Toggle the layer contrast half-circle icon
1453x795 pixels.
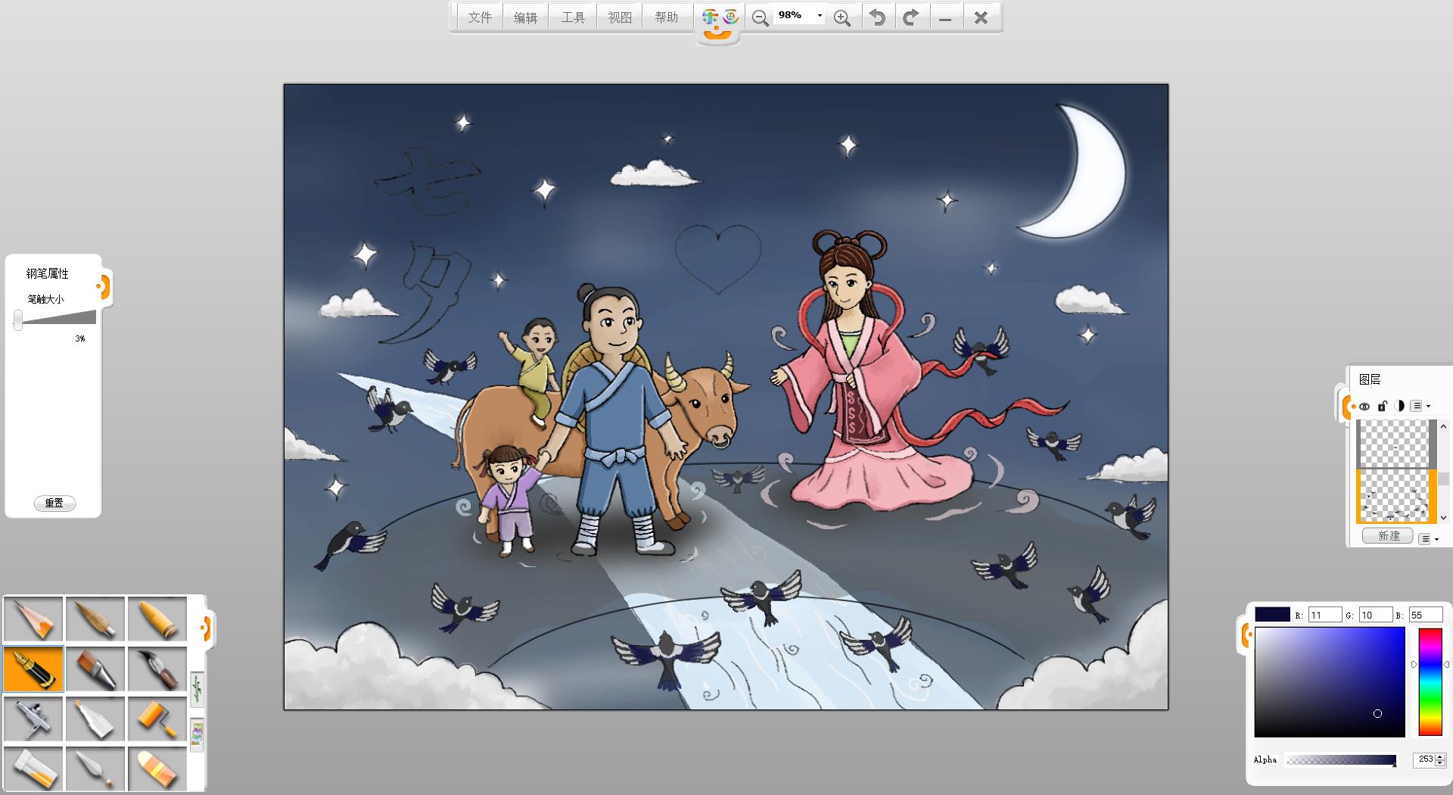click(1399, 407)
